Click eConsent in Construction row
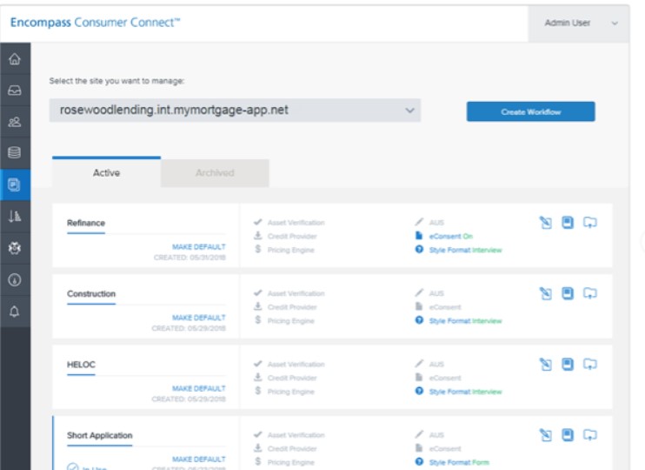The image size is (645, 470). (445, 307)
